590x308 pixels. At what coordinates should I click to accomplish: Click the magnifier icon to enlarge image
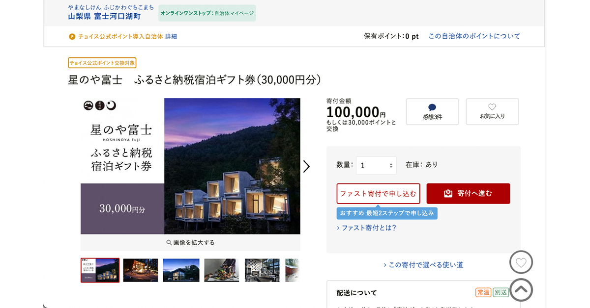pos(169,242)
